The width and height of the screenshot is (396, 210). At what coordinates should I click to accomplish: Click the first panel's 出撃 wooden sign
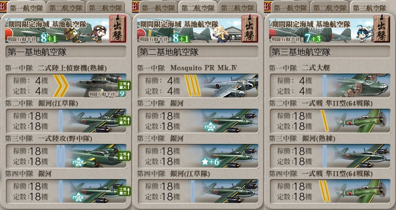click(x=118, y=29)
